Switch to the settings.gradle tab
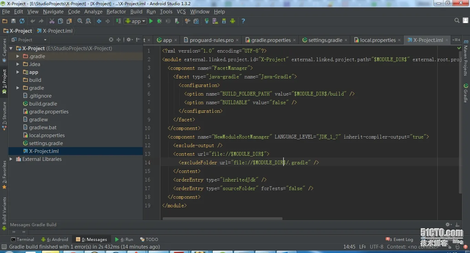The width and height of the screenshot is (470, 253). [x=325, y=40]
